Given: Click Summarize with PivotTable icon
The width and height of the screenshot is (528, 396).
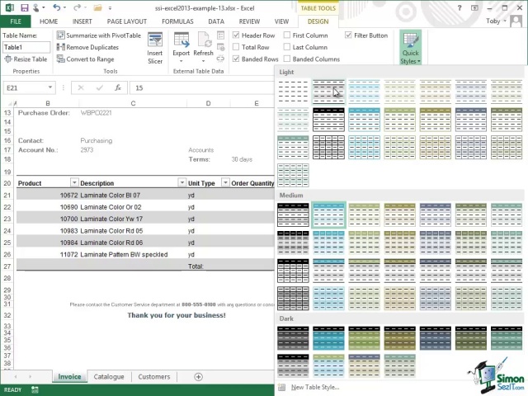Looking at the screenshot, I should pos(61,35).
